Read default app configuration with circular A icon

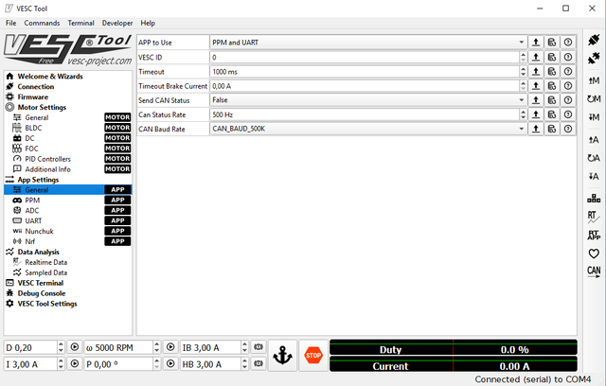click(594, 158)
